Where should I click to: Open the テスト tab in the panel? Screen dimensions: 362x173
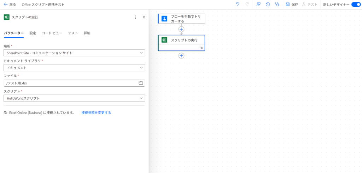pos(73,33)
